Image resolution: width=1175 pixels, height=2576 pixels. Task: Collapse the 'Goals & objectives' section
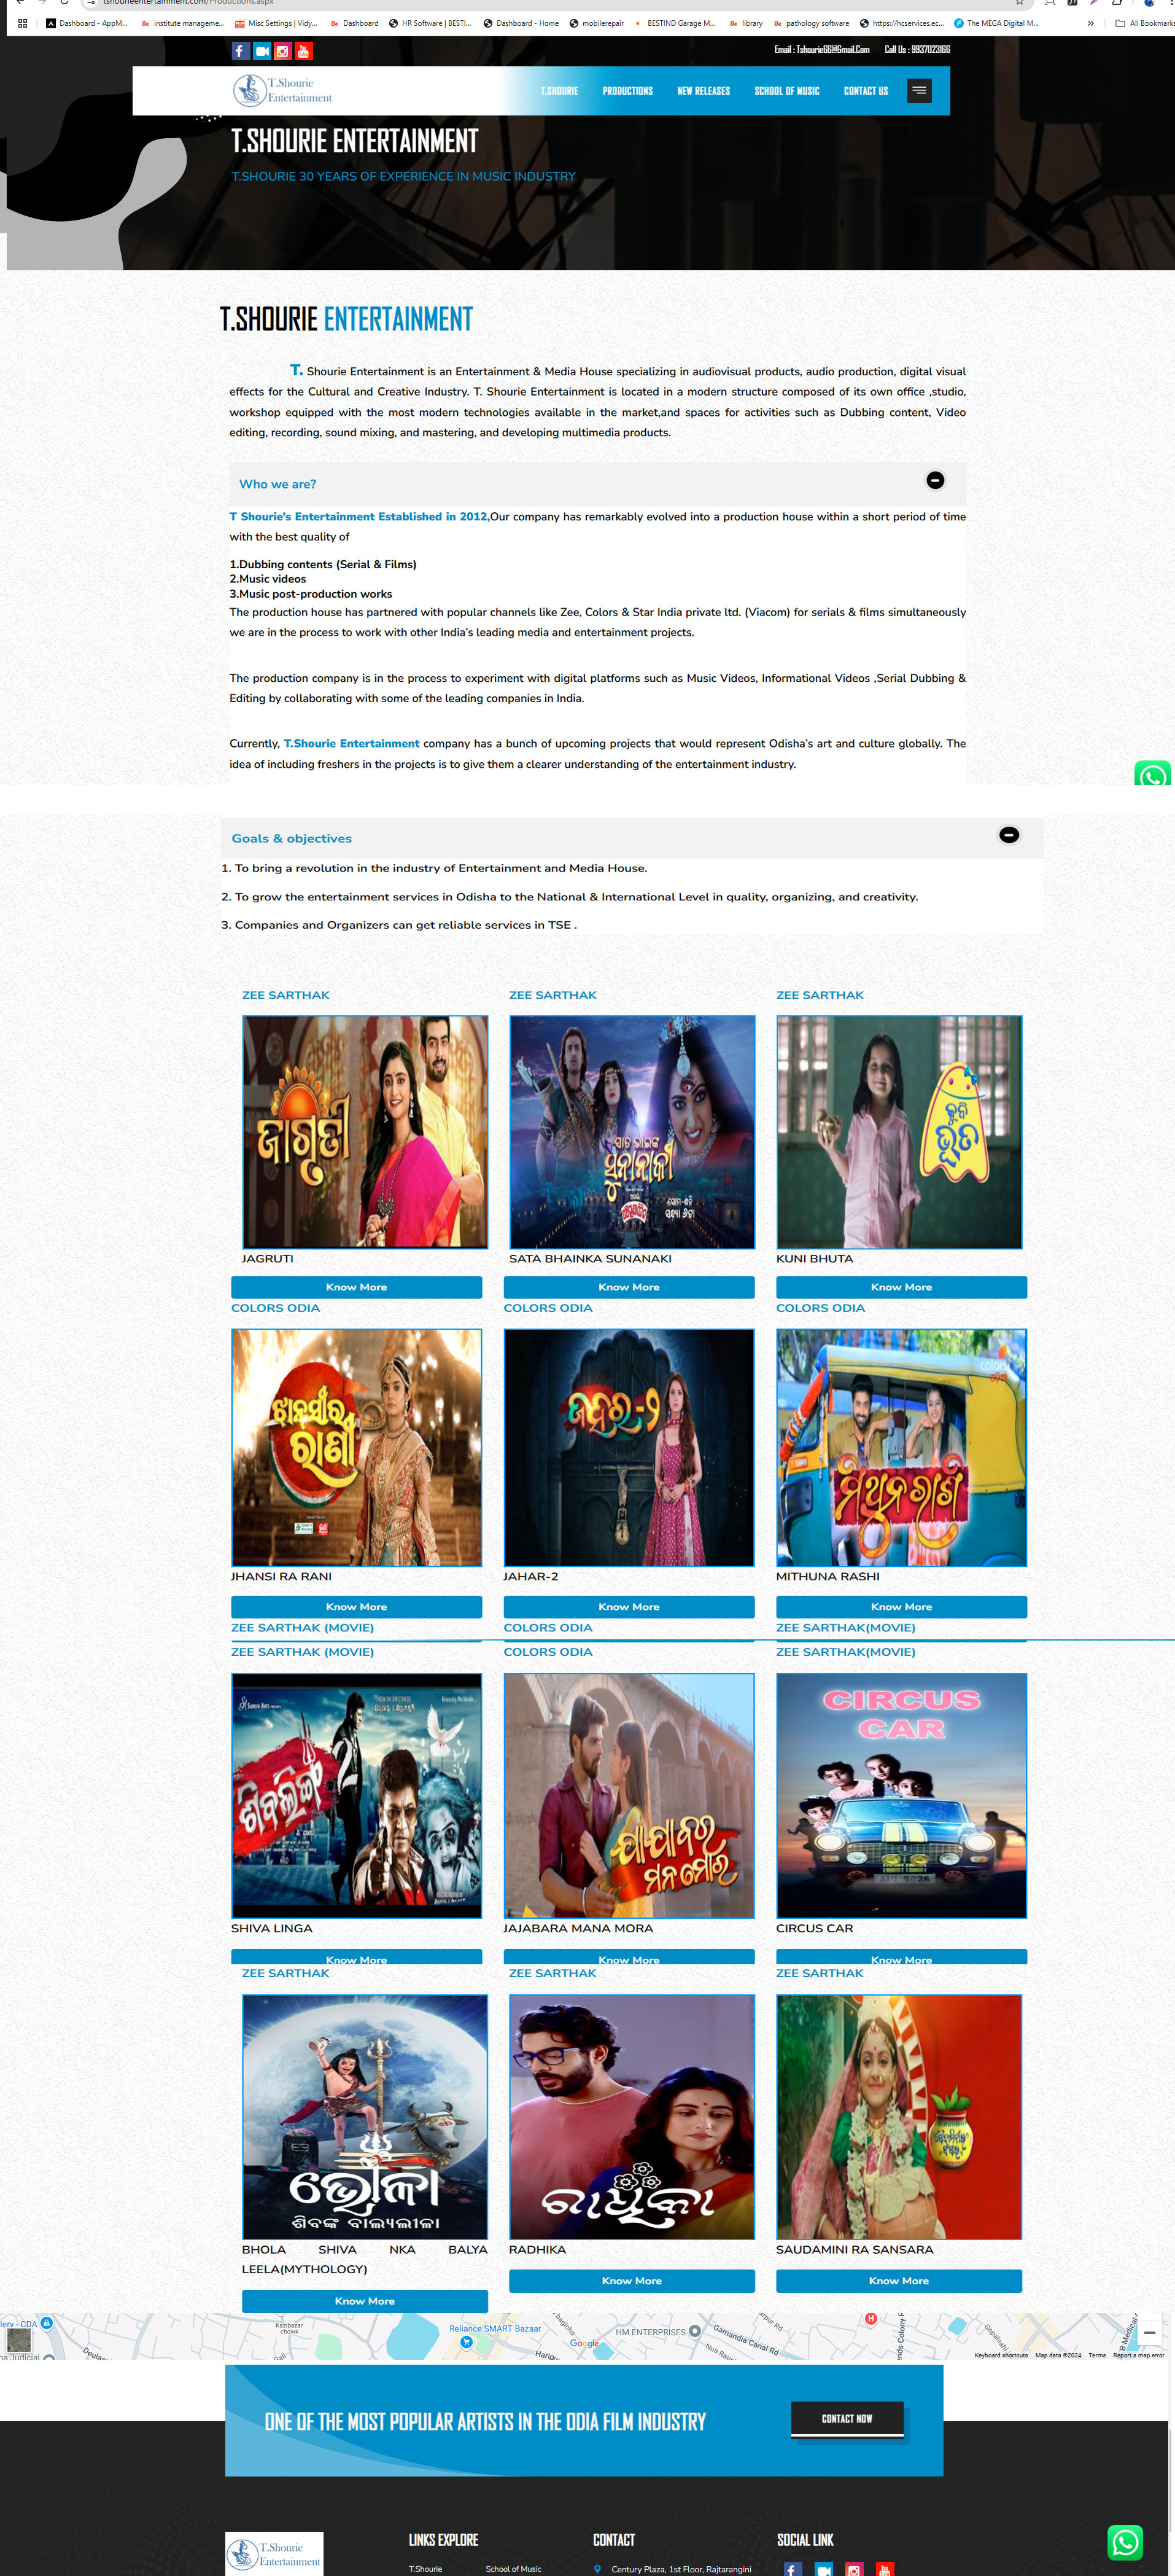[1009, 835]
